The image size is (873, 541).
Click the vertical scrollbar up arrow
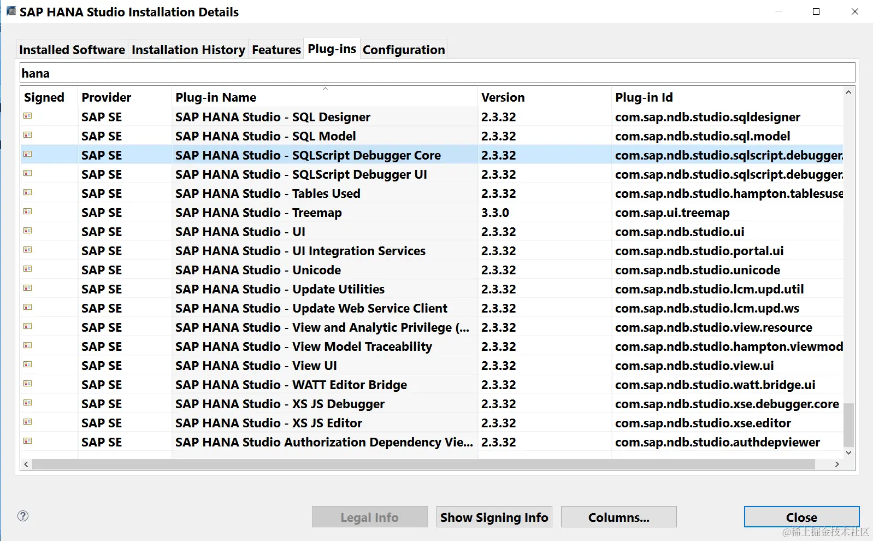click(x=848, y=92)
